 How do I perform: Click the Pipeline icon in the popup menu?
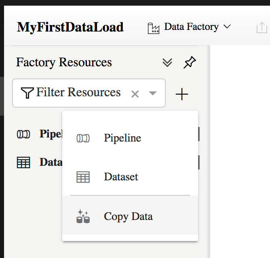(x=83, y=138)
